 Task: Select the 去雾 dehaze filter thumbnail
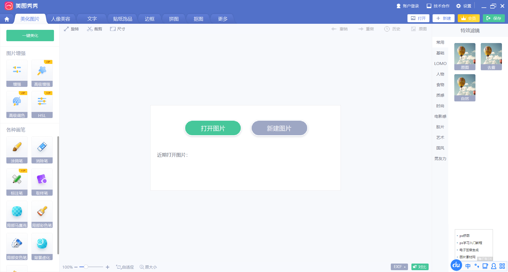(491, 57)
